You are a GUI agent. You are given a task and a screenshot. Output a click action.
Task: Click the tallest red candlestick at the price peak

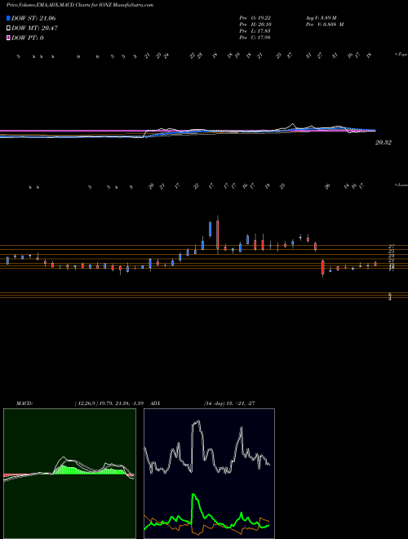218,234
